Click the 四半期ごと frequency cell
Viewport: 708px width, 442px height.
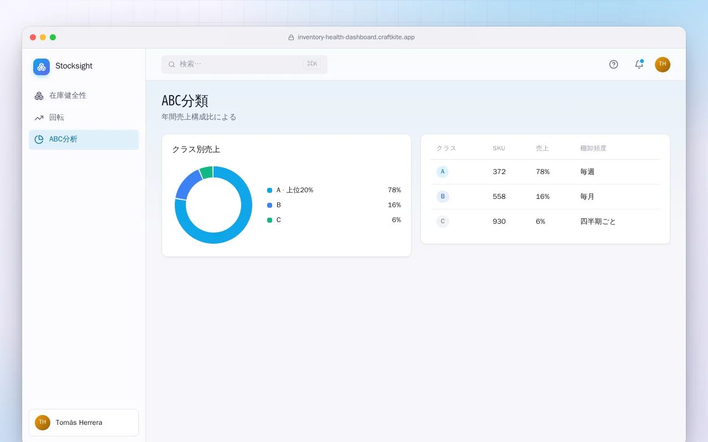pos(598,222)
